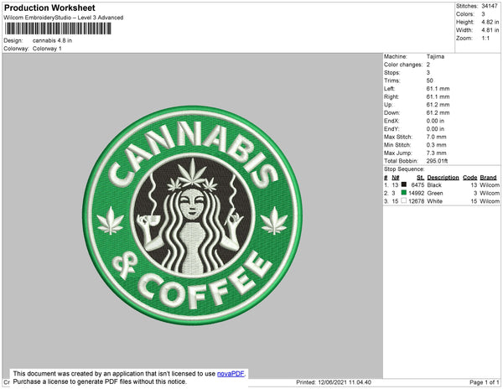Screen dimensions: 503x389
Task: Click the stitch count '14992' for Green
Action: 417,193
